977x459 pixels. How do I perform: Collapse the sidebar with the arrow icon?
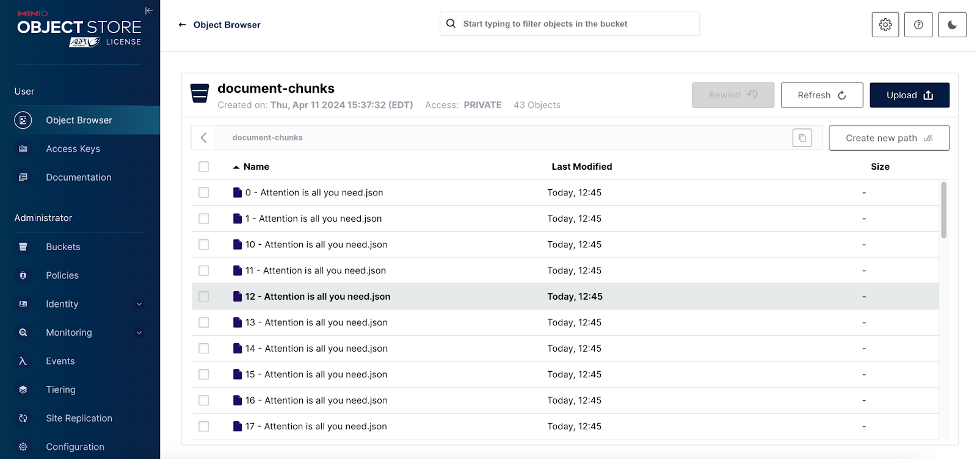(148, 10)
